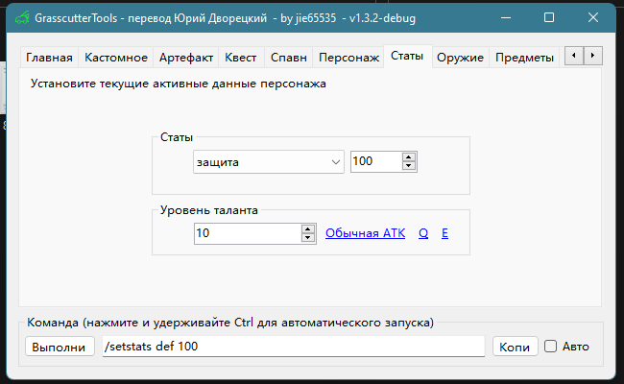
Task: Increase the stat value with up arrow
Action: [409, 157]
